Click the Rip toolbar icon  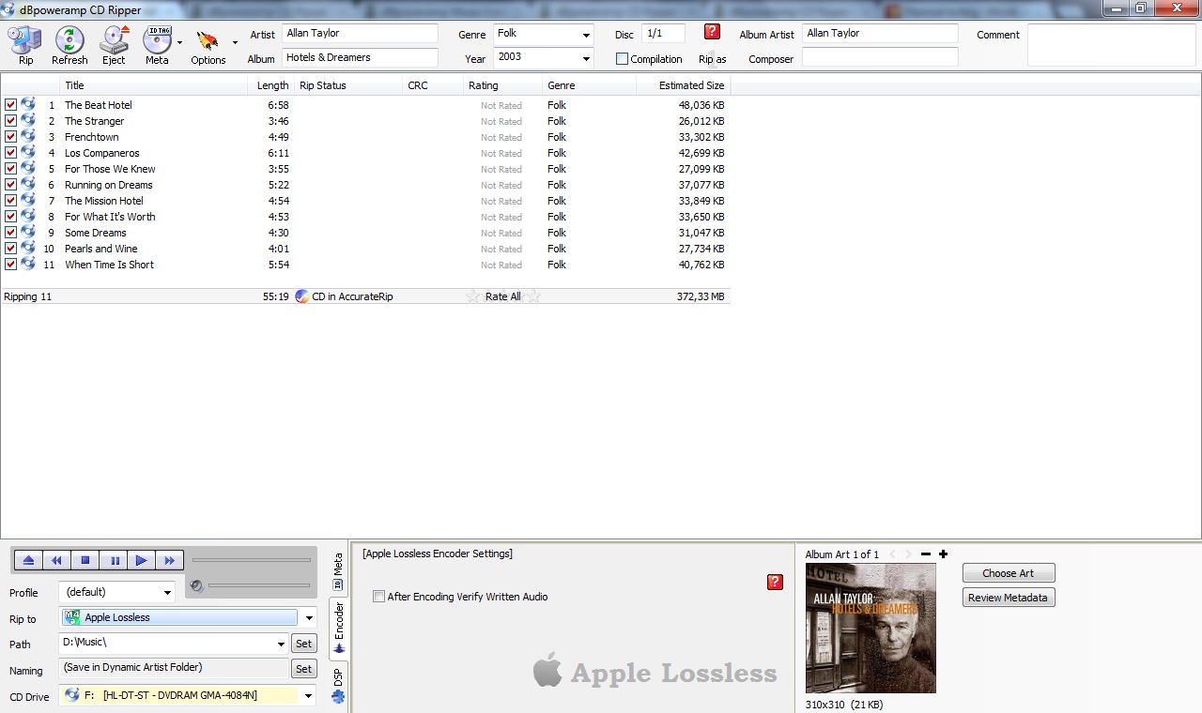25,45
